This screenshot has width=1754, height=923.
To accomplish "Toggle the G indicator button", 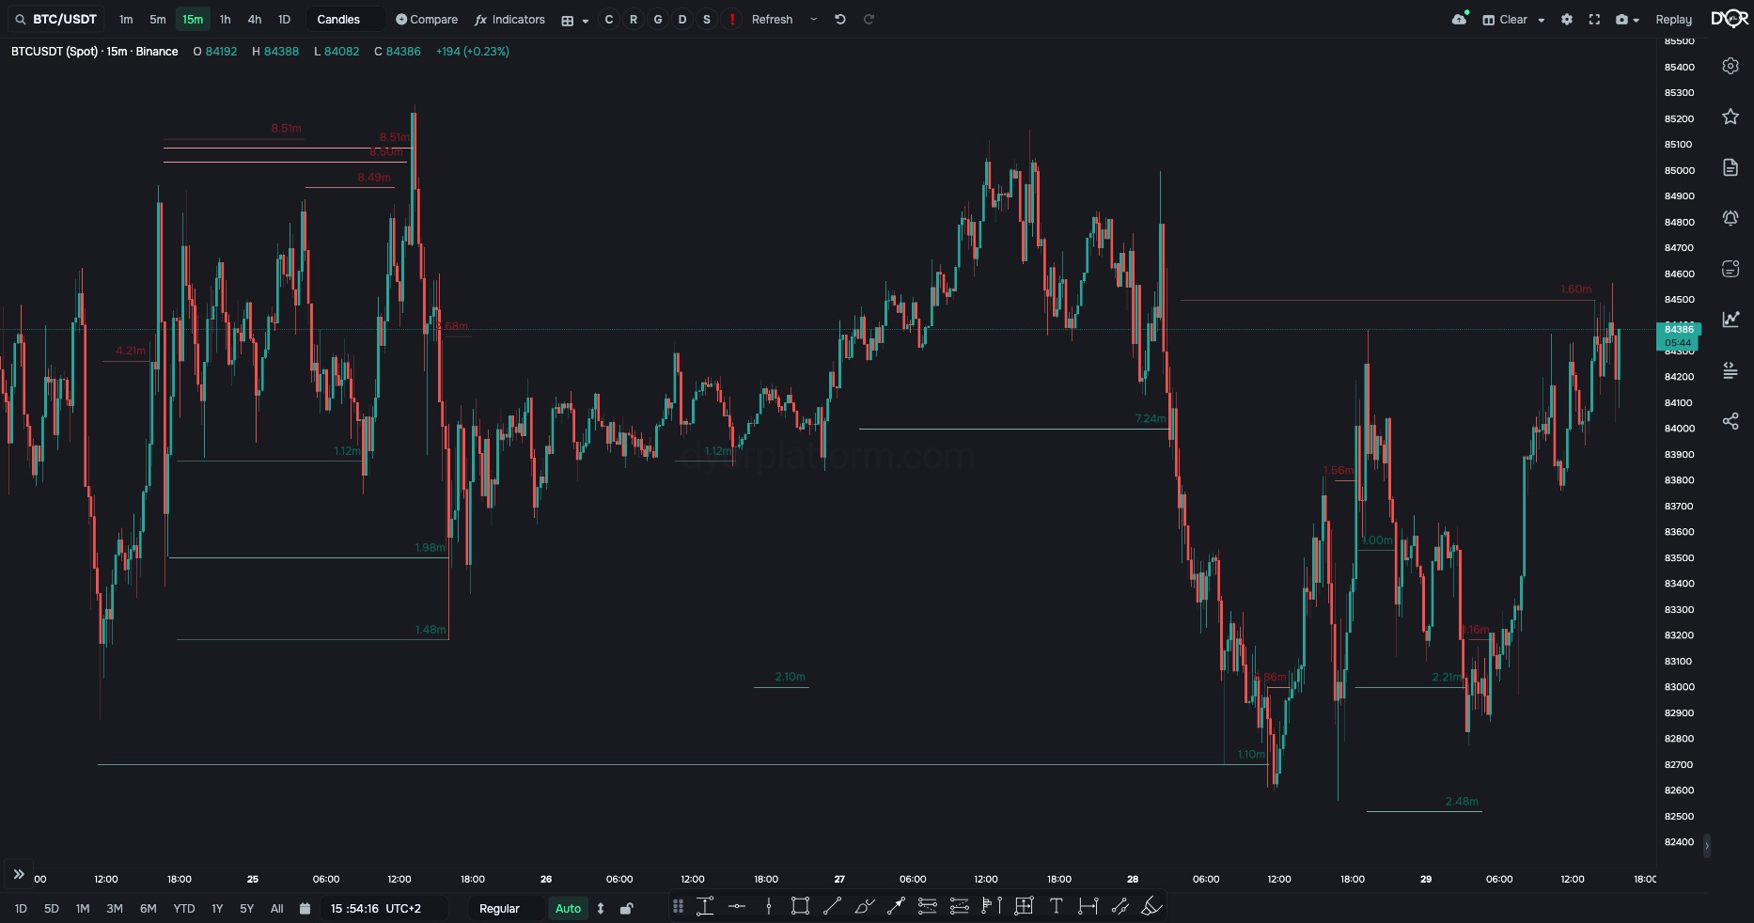I will click(x=658, y=19).
